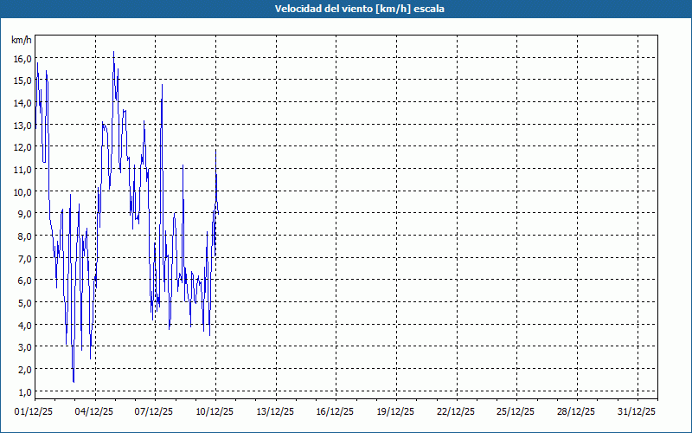The width and height of the screenshot is (692, 433).
Task: Select the 01/12/25 date label
Action: (x=35, y=412)
